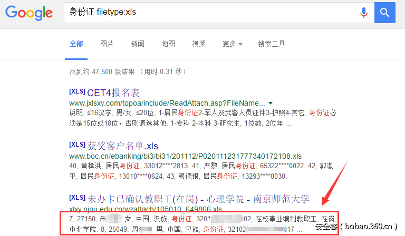The image size is (405, 236).
Task: Open the 获奖客户名单.xls result link
Action: (x=123, y=146)
